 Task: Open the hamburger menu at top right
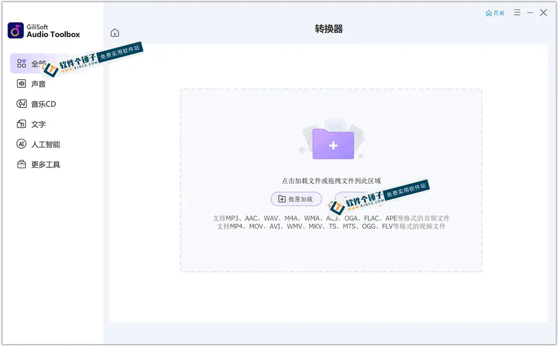pyautogui.click(x=517, y=13)
